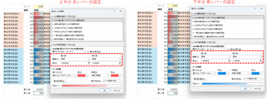This screenshot has width=269, height=100.
Task: Open 最大値 type dropdown in red-bar dialog
Action: 107,59
